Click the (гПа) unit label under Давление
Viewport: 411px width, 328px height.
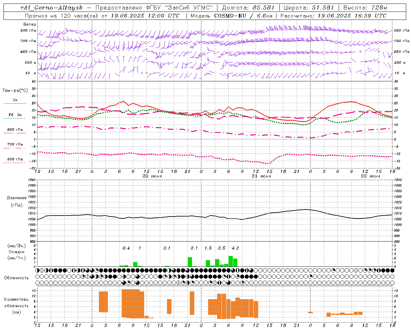pos(17,205)
